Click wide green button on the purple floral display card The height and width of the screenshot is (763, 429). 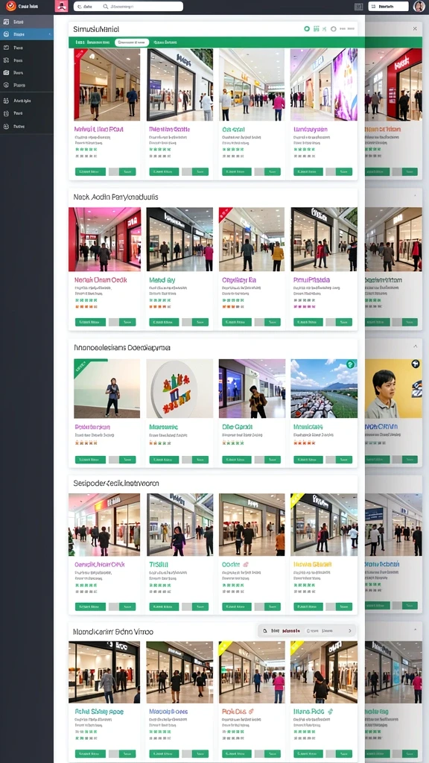click(x=308, y=172)
